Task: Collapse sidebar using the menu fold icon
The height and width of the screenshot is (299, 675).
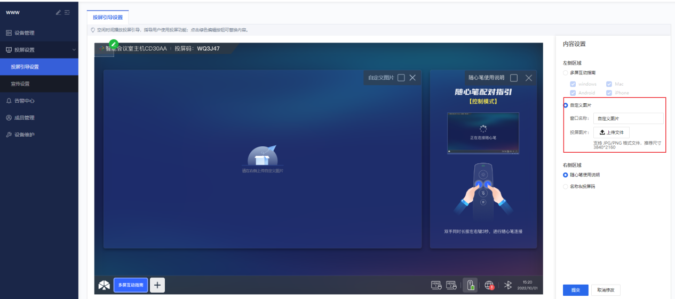Action: point(67,13)
